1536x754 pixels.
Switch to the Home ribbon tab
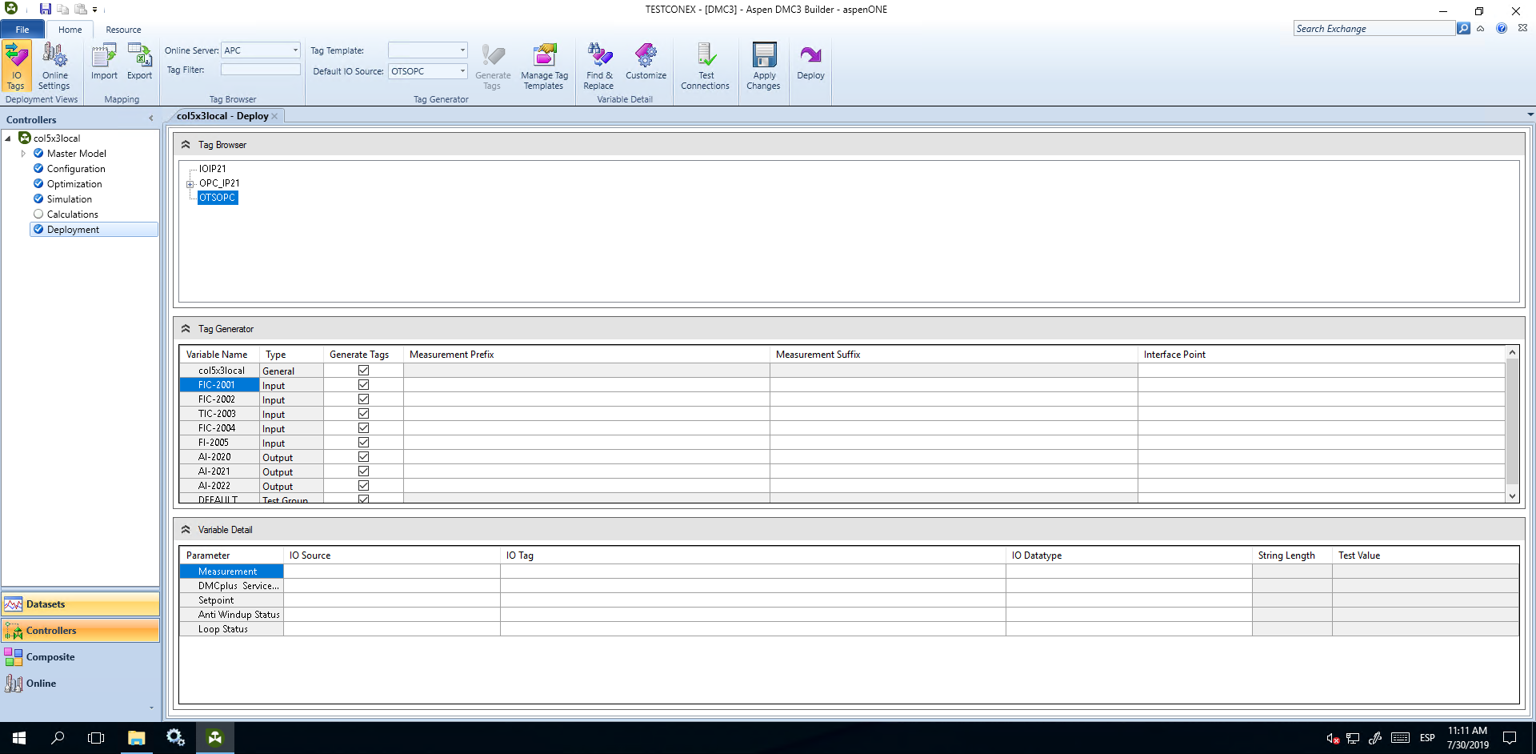pyautogui.click(x=70, y=30)
